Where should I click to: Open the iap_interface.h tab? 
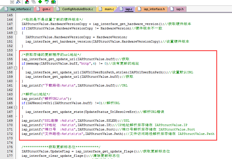(152, 9)
